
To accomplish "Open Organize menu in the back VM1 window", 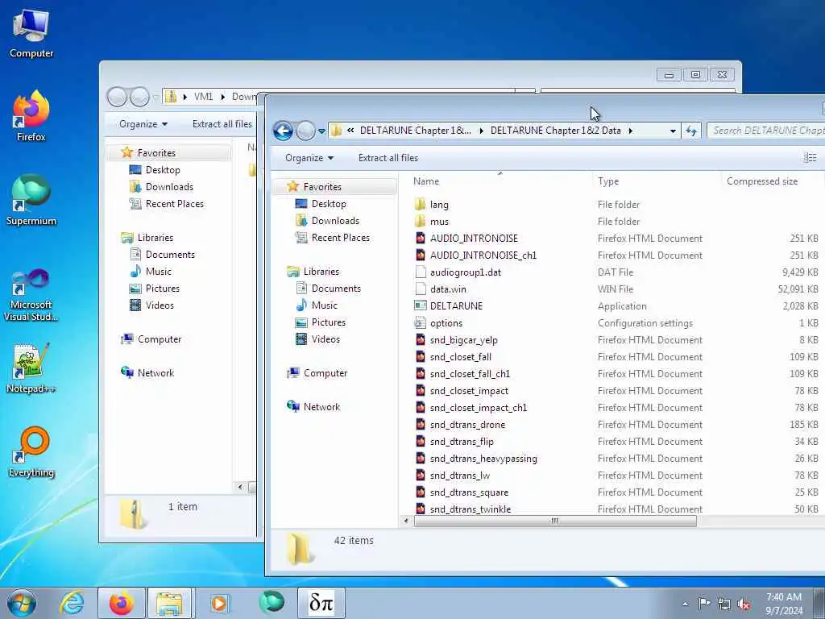I will click(x=143, y=124).
